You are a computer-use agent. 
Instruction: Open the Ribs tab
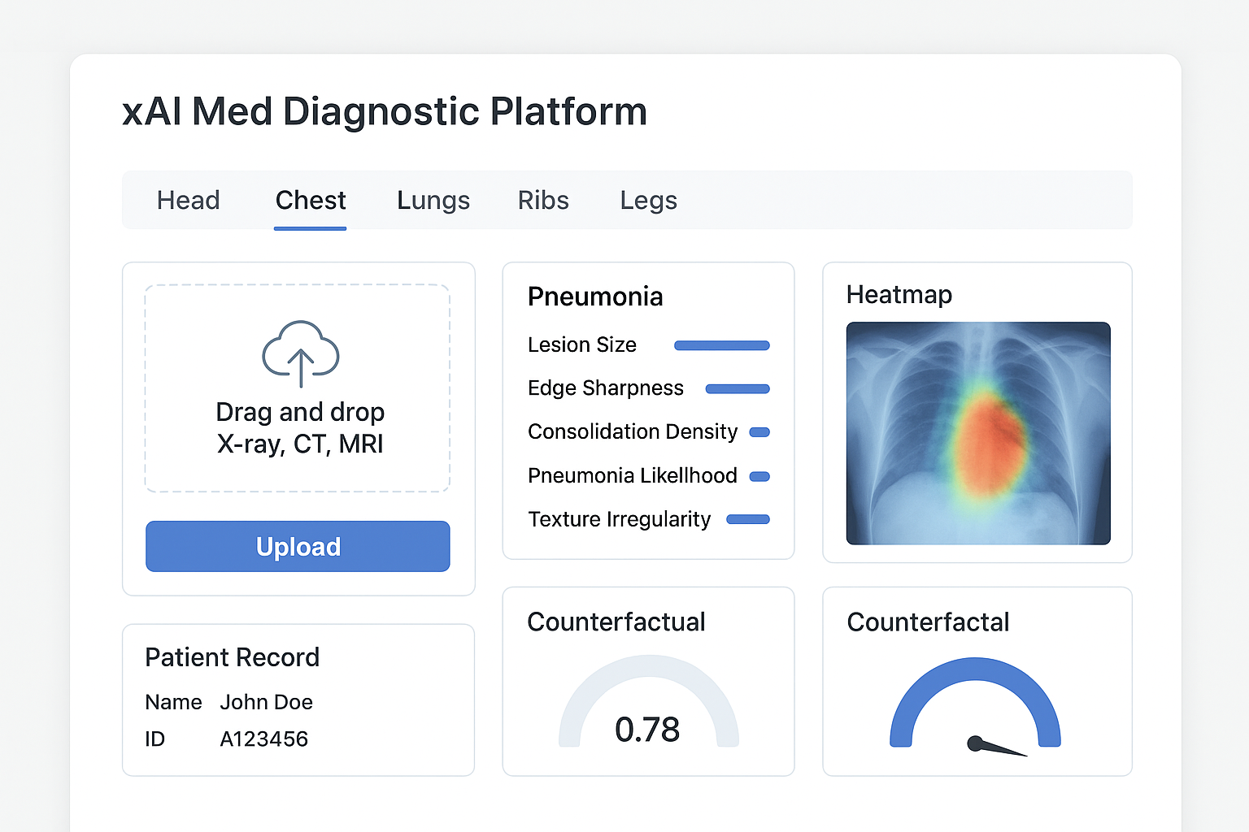click(542, 200)
